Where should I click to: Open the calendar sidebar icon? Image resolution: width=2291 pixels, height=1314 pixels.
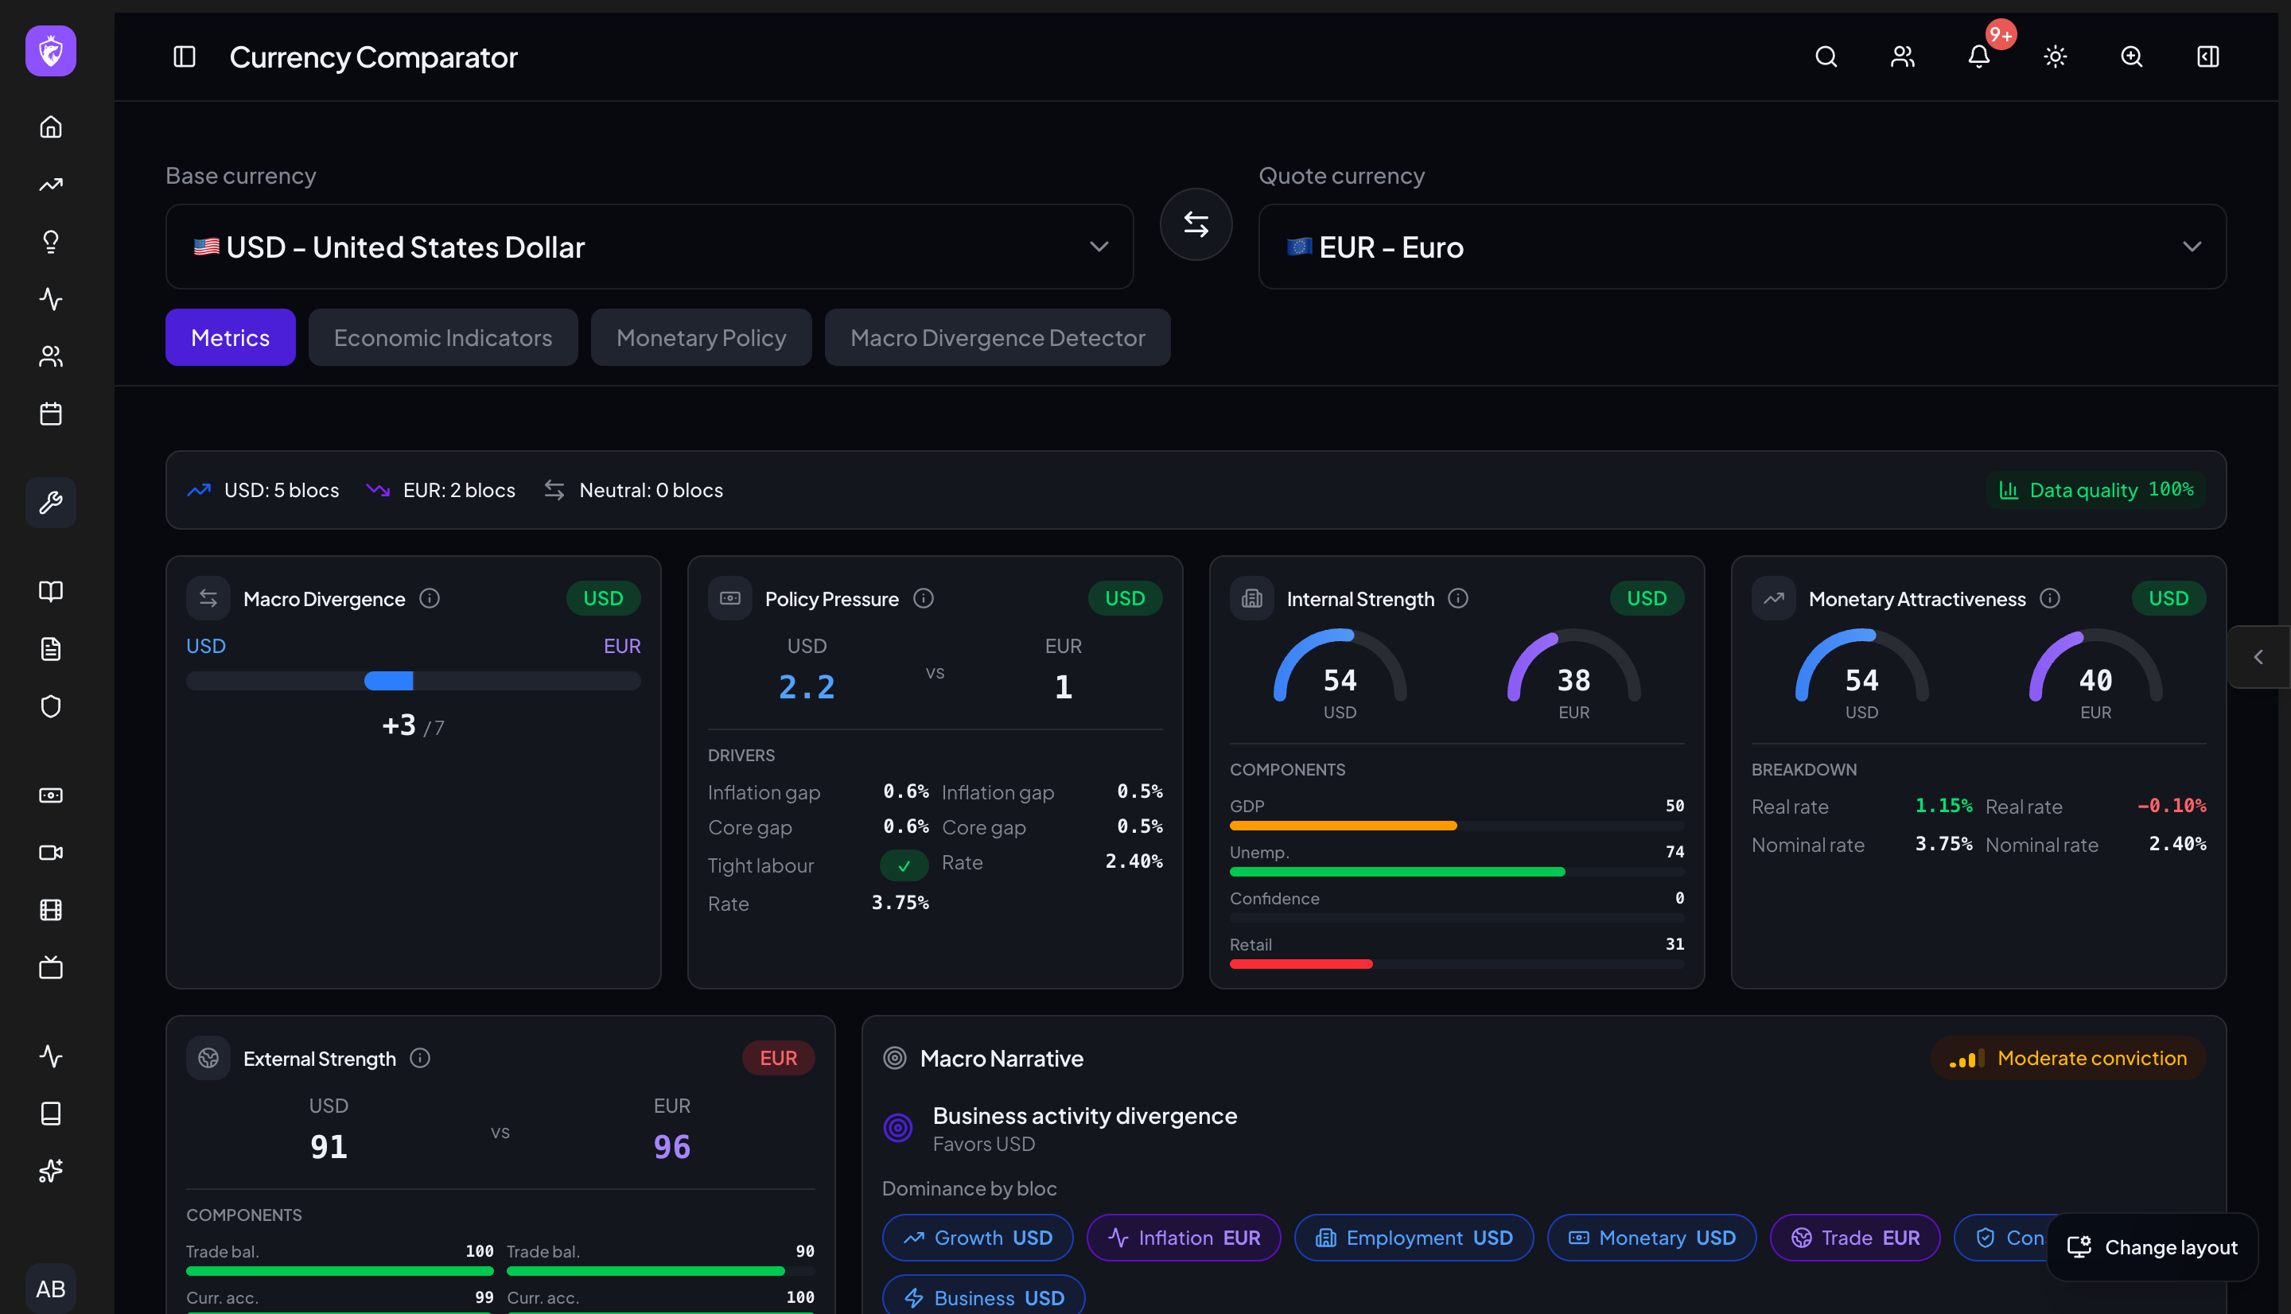pyautogui.click(x=51, y=414)
